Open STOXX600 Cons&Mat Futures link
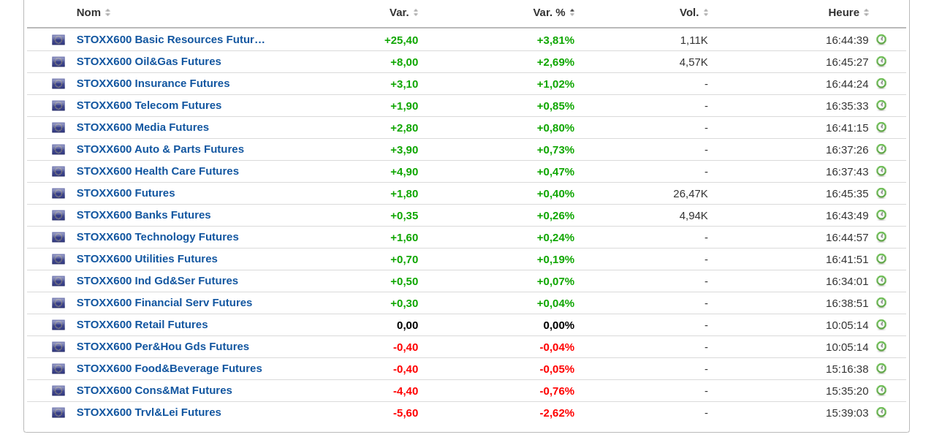The image size is (942, 440). pyautogui.click(x=154, y=390)
